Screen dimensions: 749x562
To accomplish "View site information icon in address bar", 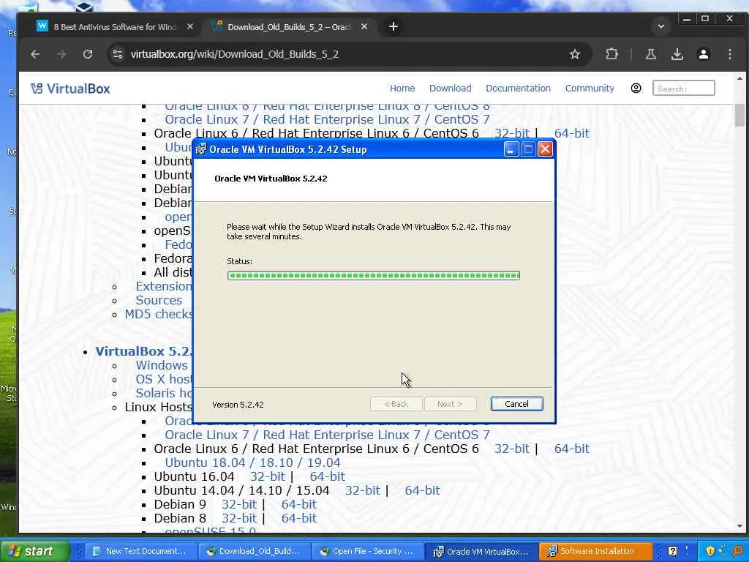I will [118, 54].
